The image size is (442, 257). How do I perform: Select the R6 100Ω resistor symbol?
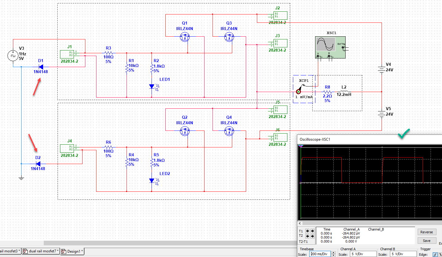[x=109, y=147]
